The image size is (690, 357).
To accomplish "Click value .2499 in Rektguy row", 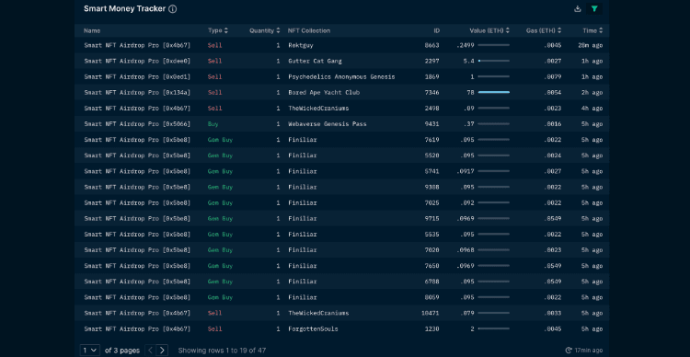I will click(x=466, y=45).
